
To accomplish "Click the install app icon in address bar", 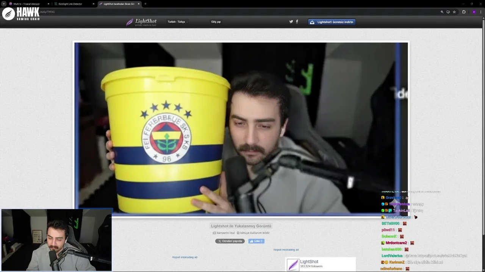I will pos(448,12).
